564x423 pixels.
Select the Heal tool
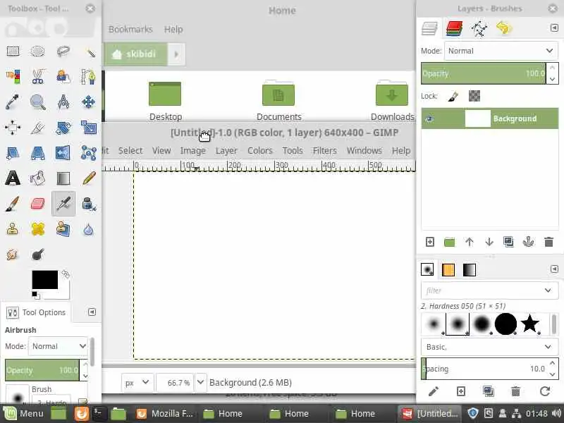[x=37, y=229]
